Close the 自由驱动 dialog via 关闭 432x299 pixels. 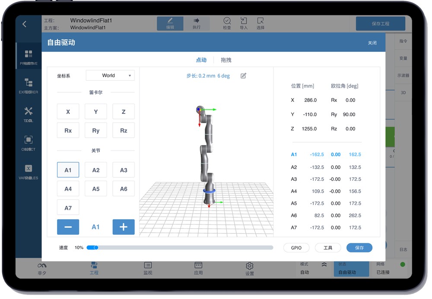pos(372,43)
